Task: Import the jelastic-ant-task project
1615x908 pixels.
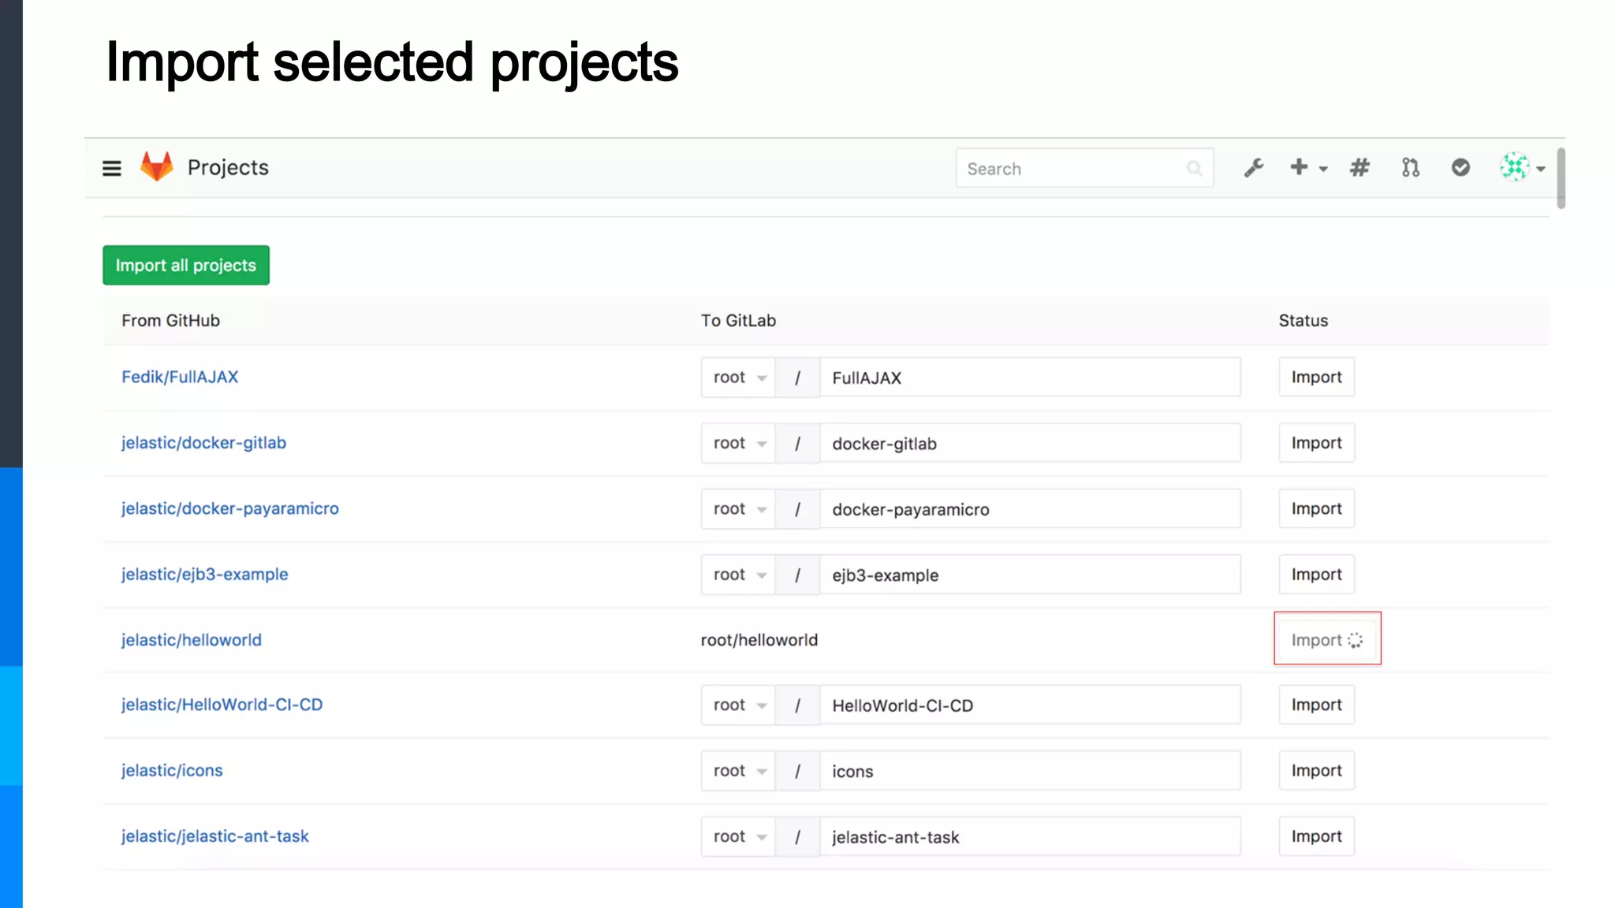Action: click(1316, 836)
